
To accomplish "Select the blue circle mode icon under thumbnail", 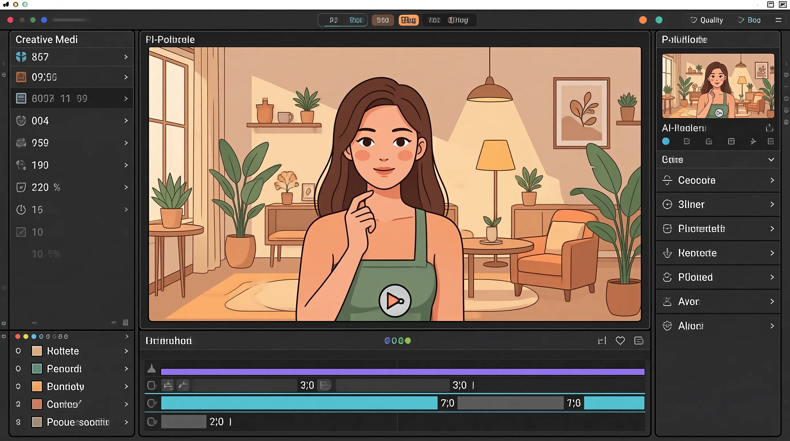I will (x=666, y=141).
